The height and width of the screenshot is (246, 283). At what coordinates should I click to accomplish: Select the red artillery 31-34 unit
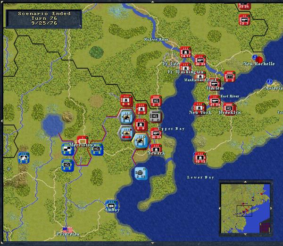click(215, 101)
